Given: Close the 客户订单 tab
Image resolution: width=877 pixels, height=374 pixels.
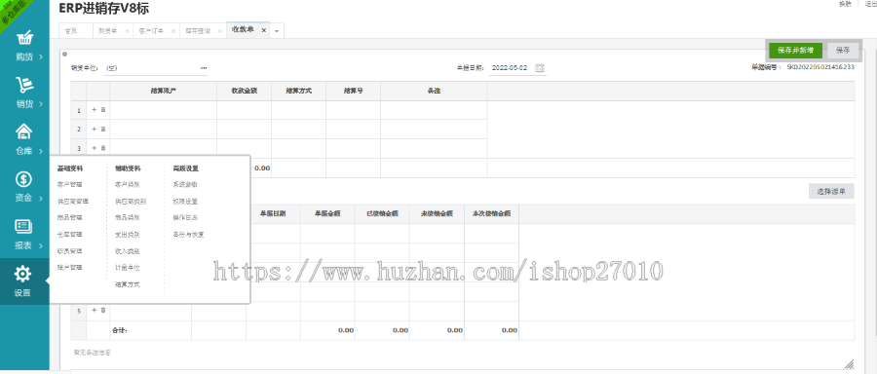Looking at the screenshot, I should coord(173,31).
